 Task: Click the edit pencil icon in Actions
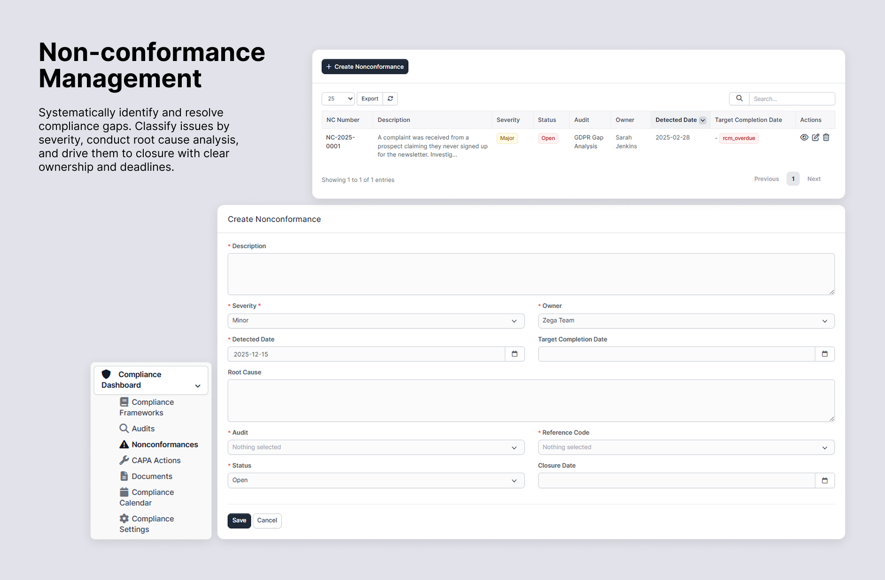[815, 137]
